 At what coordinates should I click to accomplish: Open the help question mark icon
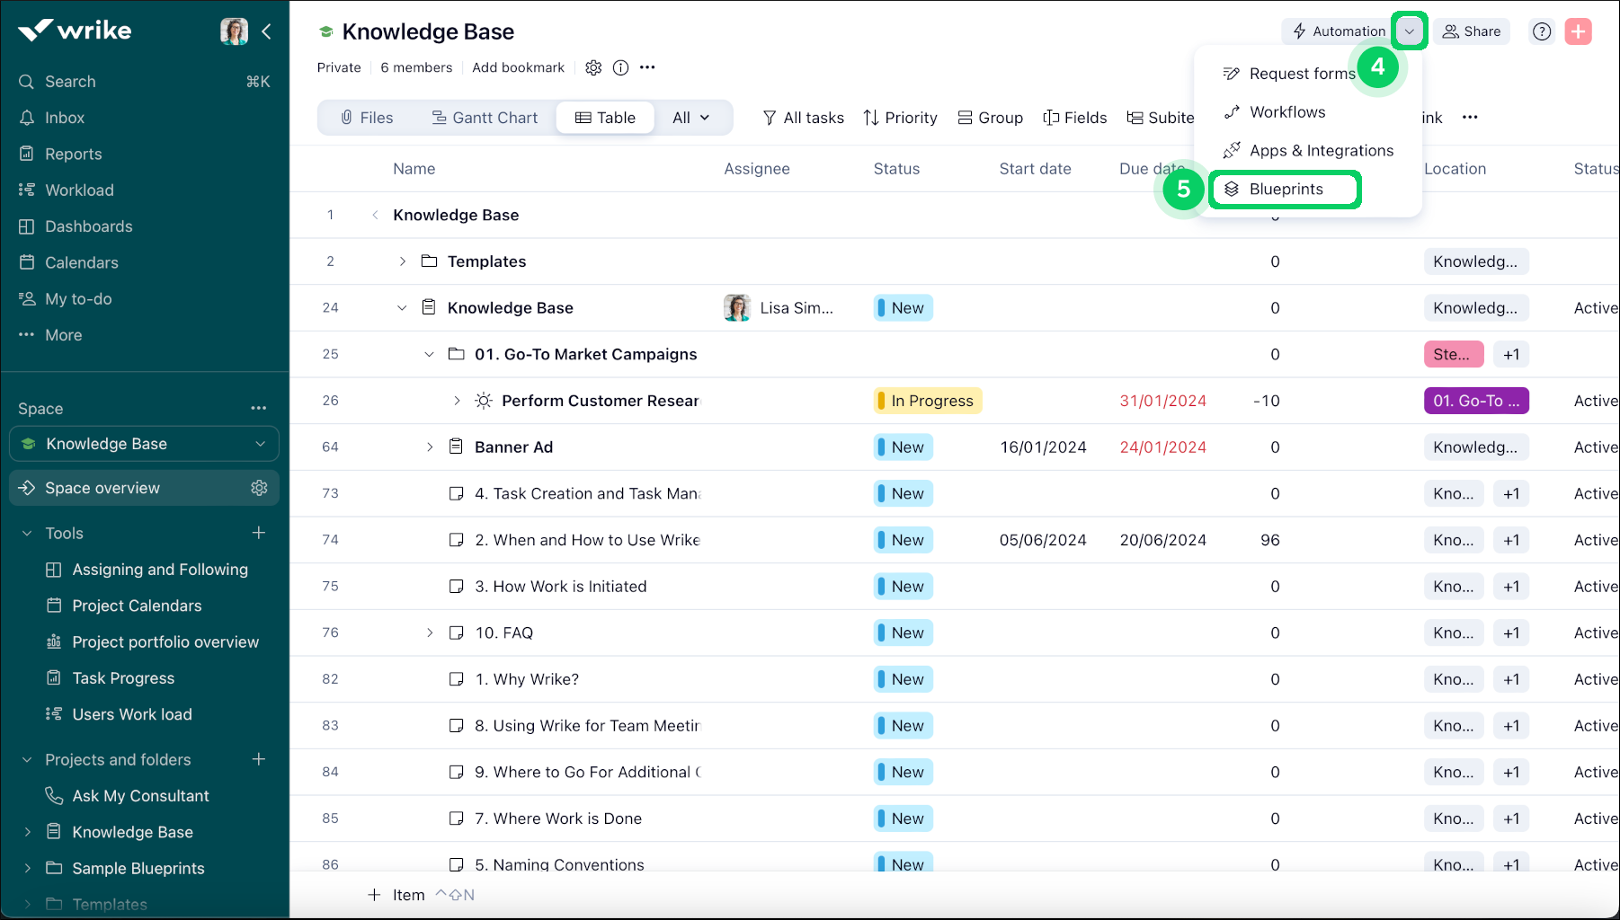[x=1542, y=31]
